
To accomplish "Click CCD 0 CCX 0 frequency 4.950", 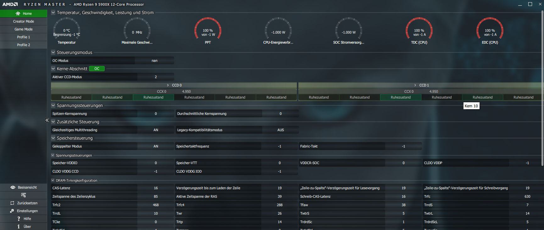I will (x=186, y=91).
